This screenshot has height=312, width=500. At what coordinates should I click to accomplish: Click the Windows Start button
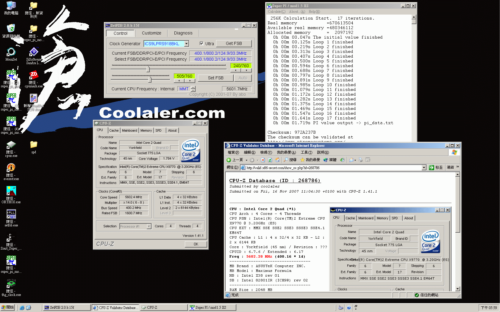[7, 308]
